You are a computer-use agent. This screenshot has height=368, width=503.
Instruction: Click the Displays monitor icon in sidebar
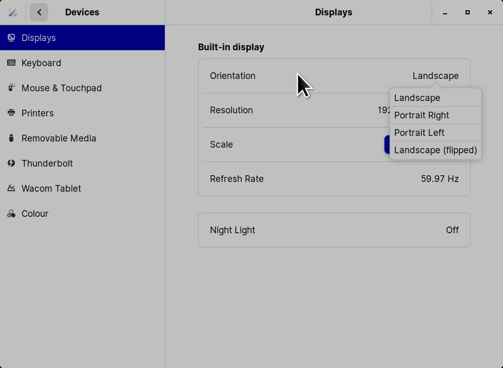(x=11, y=38)
